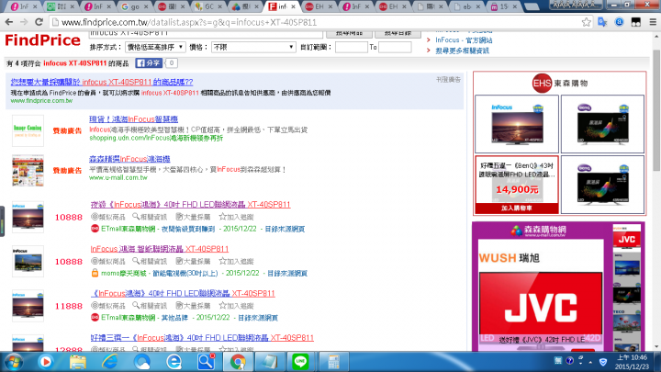This screenshot has height=372, width=661.
Task: Click bulk purchase icon on 11888 listing
Action: coord(179,305)
